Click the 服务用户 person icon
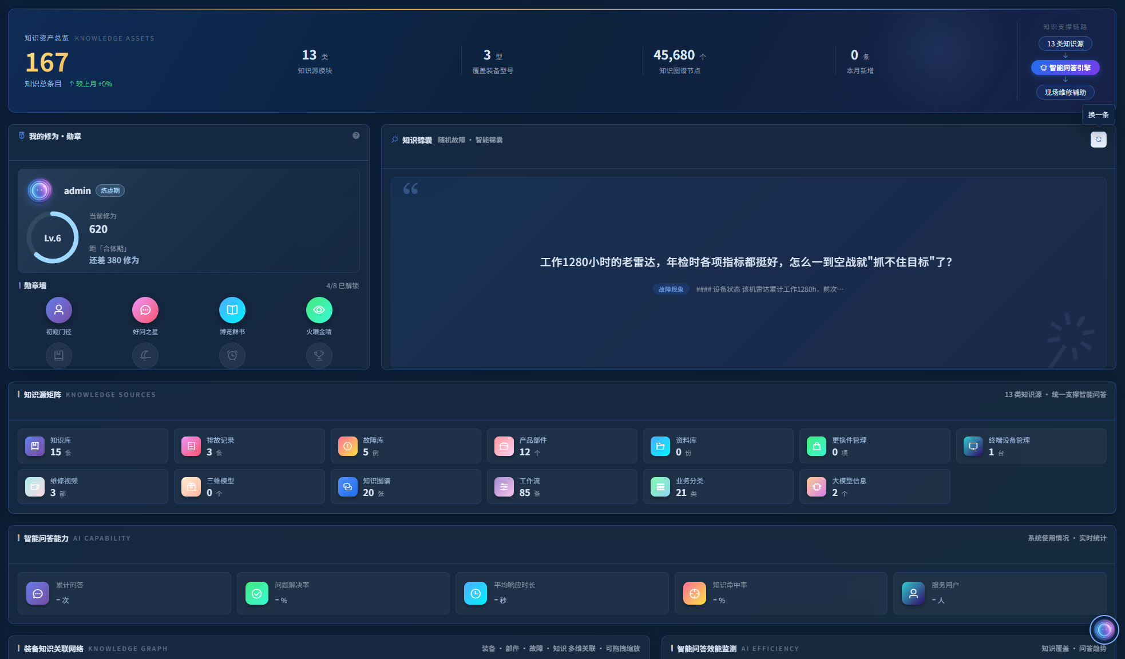Image resolution: width=1125 pixels, height=659 pixels. point(913,593)
